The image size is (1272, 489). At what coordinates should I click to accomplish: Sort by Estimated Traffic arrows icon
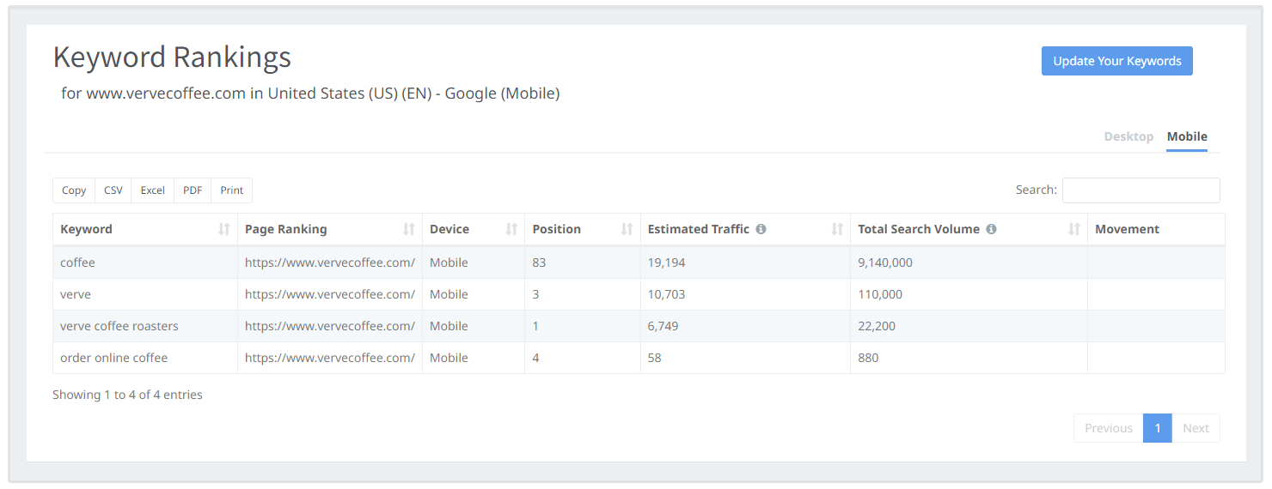click(837, 229)
